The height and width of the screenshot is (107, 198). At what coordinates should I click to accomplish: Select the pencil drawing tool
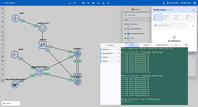(3, 32)
